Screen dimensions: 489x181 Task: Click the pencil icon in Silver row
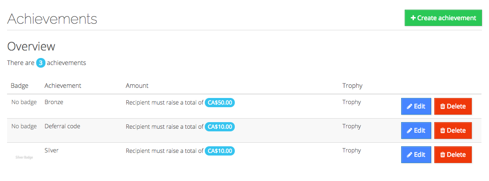coord(410,155)
